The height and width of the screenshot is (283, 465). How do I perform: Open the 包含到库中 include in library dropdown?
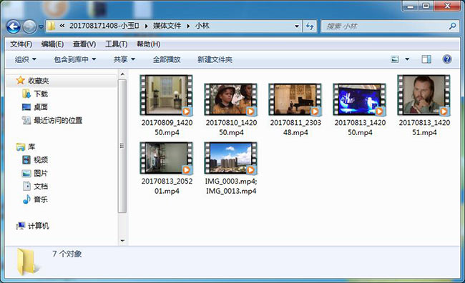[x=74, y=59]
